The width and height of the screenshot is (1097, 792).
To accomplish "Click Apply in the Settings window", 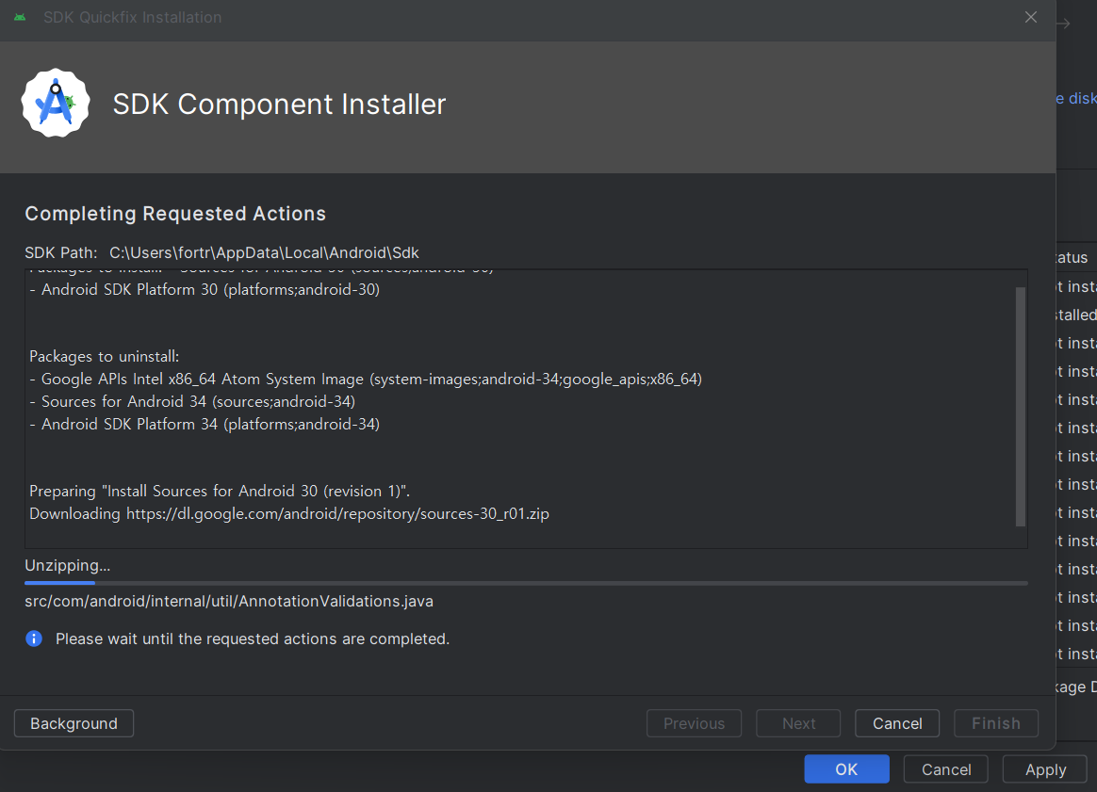I will tap(1045, 769).
